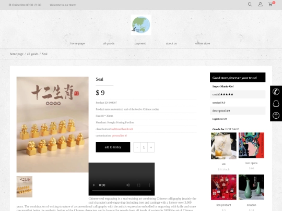This screenshot has height=211, width=282.
Task: Select the seal product thumbnail
Action: coord(25,187)
